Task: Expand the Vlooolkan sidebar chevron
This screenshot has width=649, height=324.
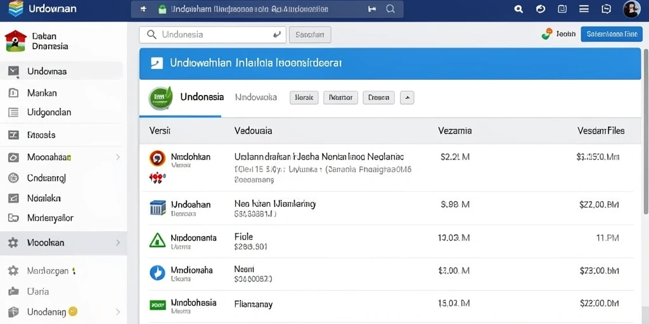Action: coord(118,242)
